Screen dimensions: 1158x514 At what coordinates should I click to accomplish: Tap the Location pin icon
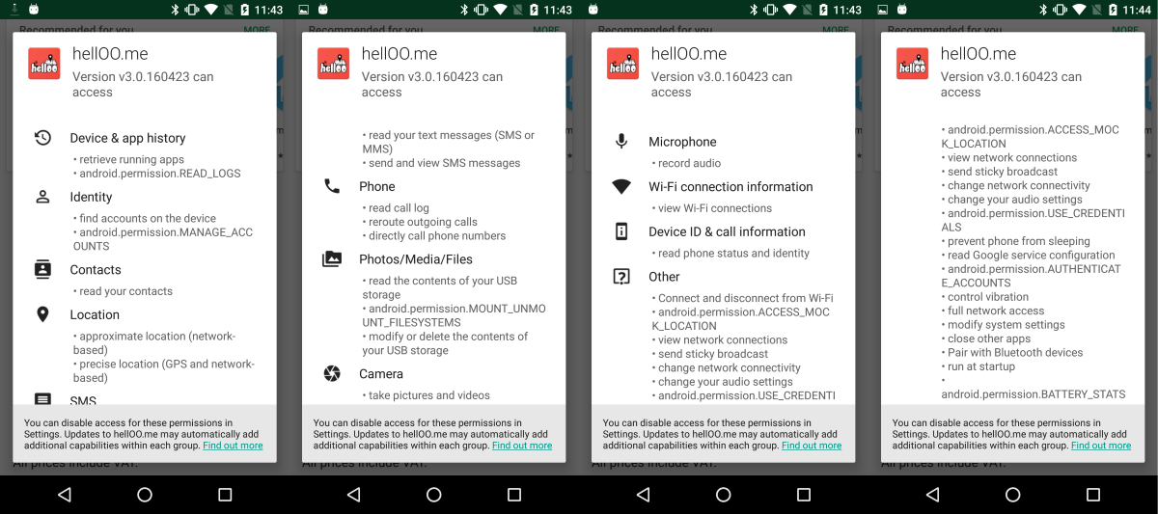(42, 314)
